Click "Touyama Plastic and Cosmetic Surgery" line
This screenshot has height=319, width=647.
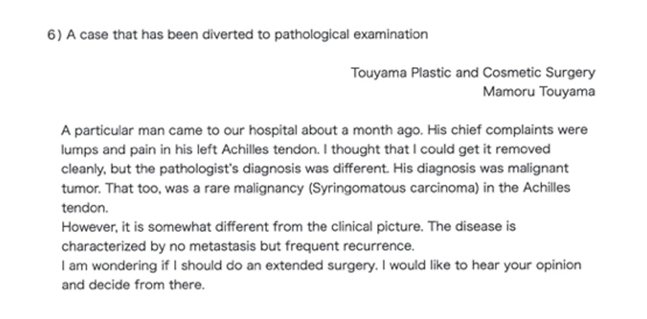(x=473, y=73)
